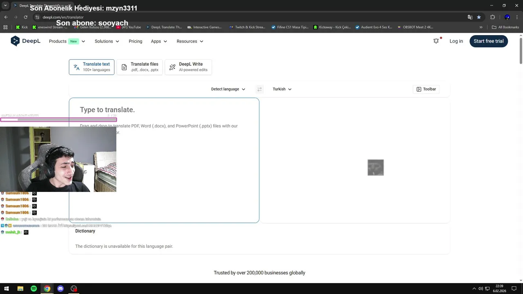
Task: Click the apps grid bookmarks icon
Action: [5, 27]
